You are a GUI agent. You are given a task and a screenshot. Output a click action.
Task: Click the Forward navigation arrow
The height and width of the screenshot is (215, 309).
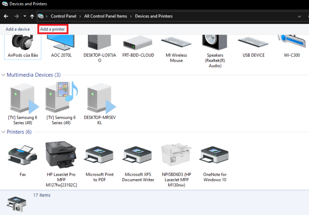(17, 16)
